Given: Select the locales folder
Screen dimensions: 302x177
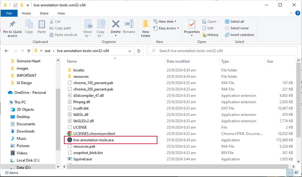Looking at the screenshot, I should (79, 70).
